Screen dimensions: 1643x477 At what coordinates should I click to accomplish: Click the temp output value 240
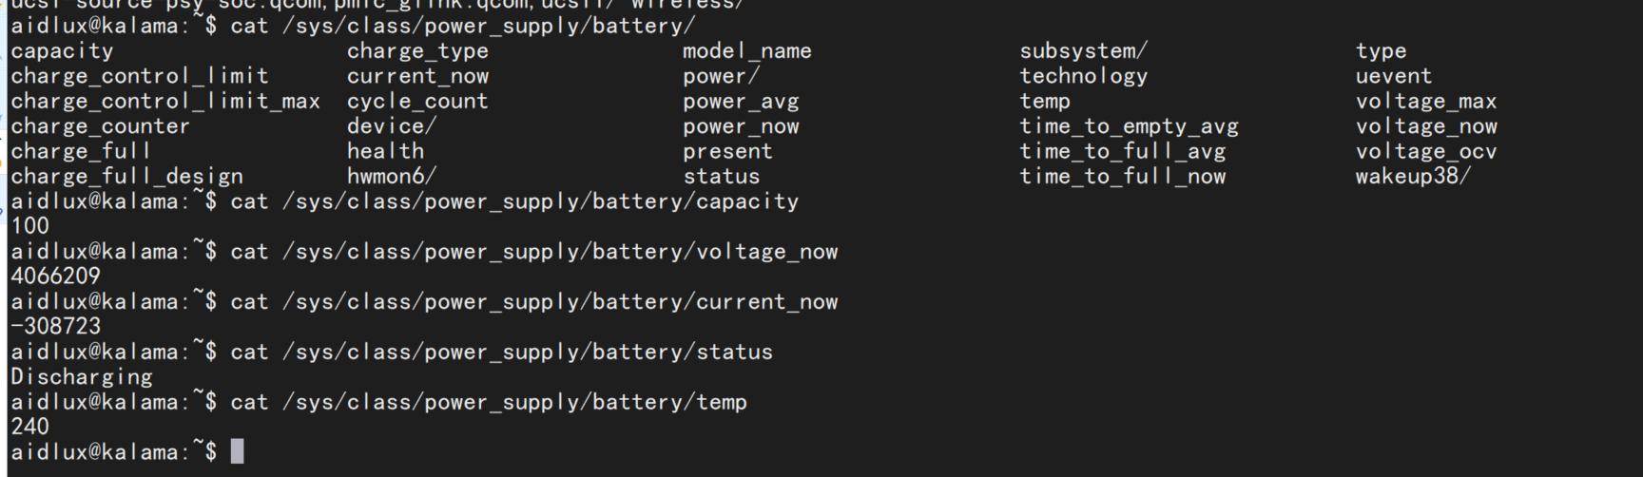(x=29, y=427)
